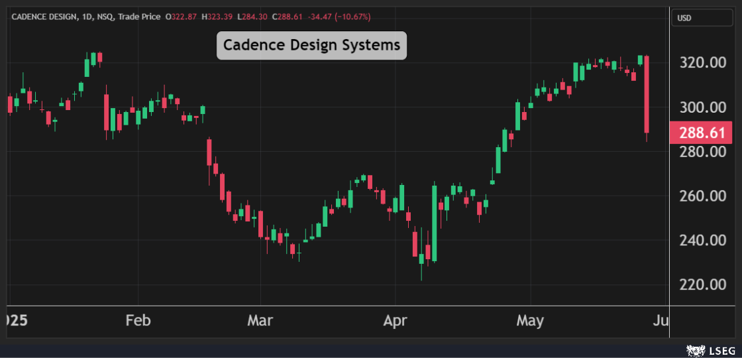
Task: Click the Apr label on time axis
Action: click(396, 321)
